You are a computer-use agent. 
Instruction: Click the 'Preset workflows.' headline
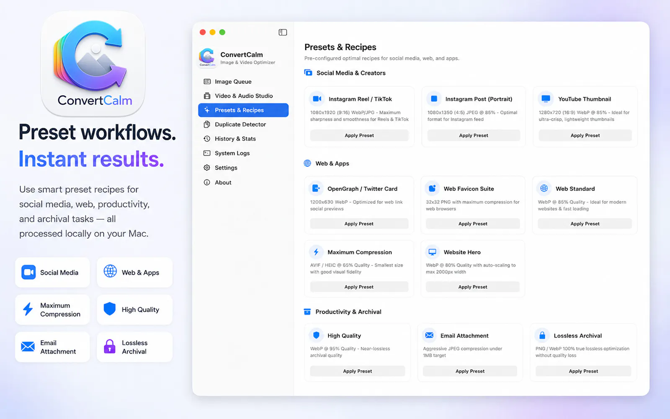point(97,132)
